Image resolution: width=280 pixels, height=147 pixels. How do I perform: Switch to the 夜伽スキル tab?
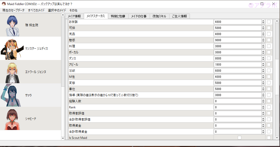pos(159,16)
